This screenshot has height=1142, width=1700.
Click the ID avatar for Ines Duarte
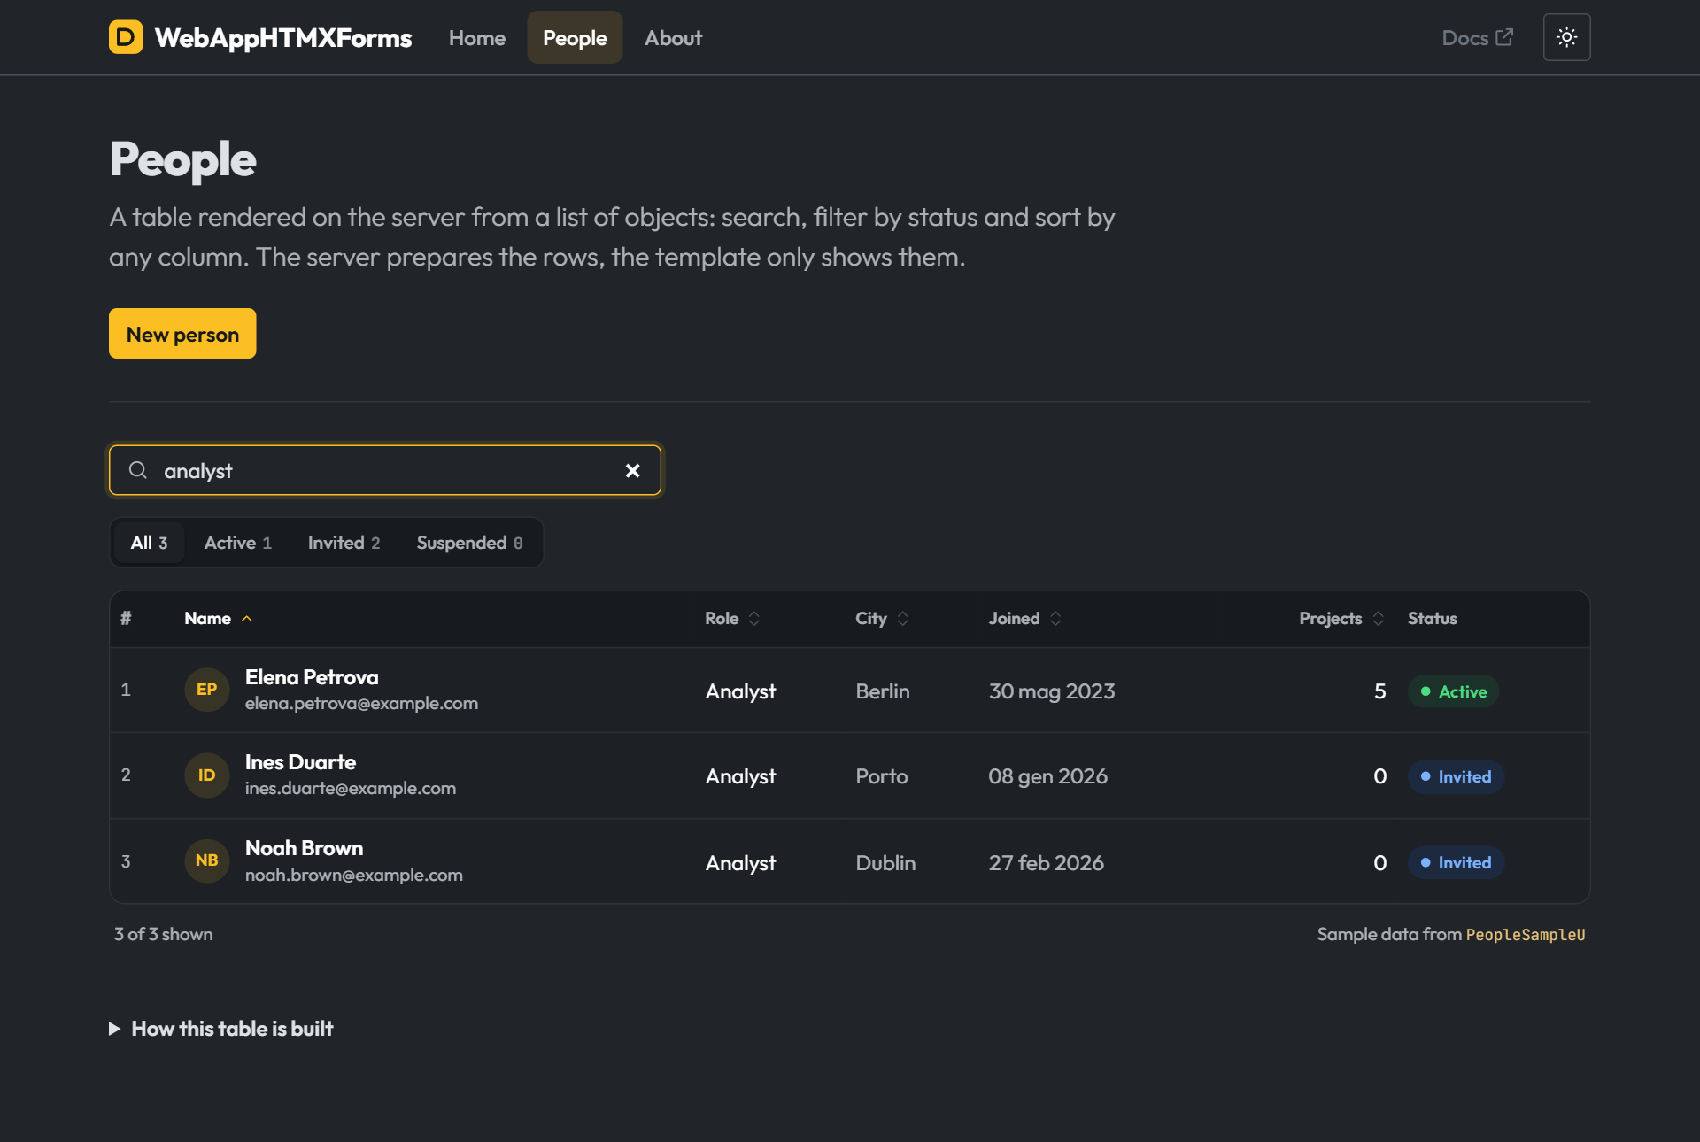206,775
